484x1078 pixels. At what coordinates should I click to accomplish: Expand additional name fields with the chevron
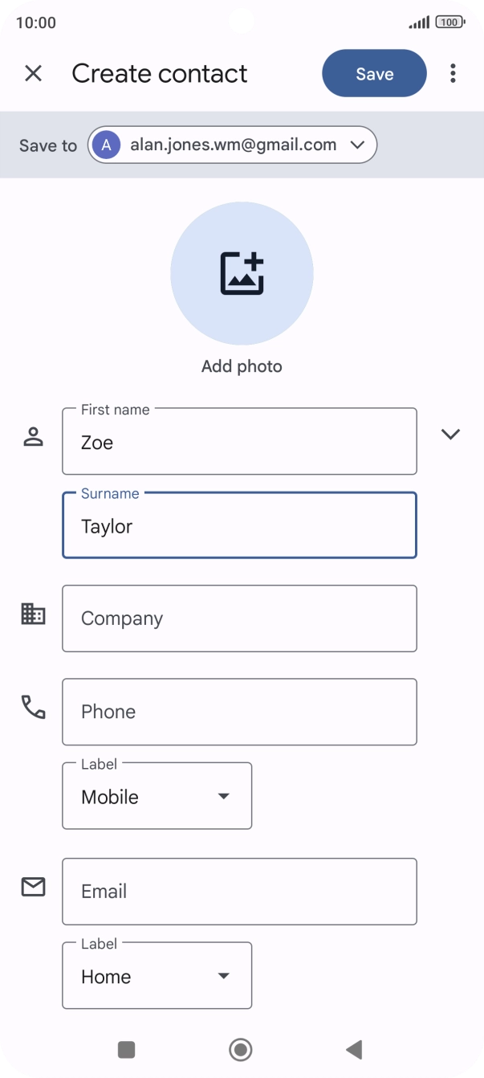point(451,434)
